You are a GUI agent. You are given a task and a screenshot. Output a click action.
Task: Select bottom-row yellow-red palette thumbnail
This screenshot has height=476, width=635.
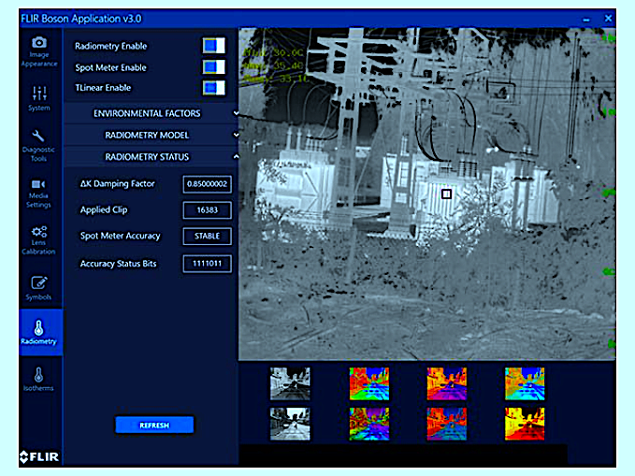pos(525,424)
